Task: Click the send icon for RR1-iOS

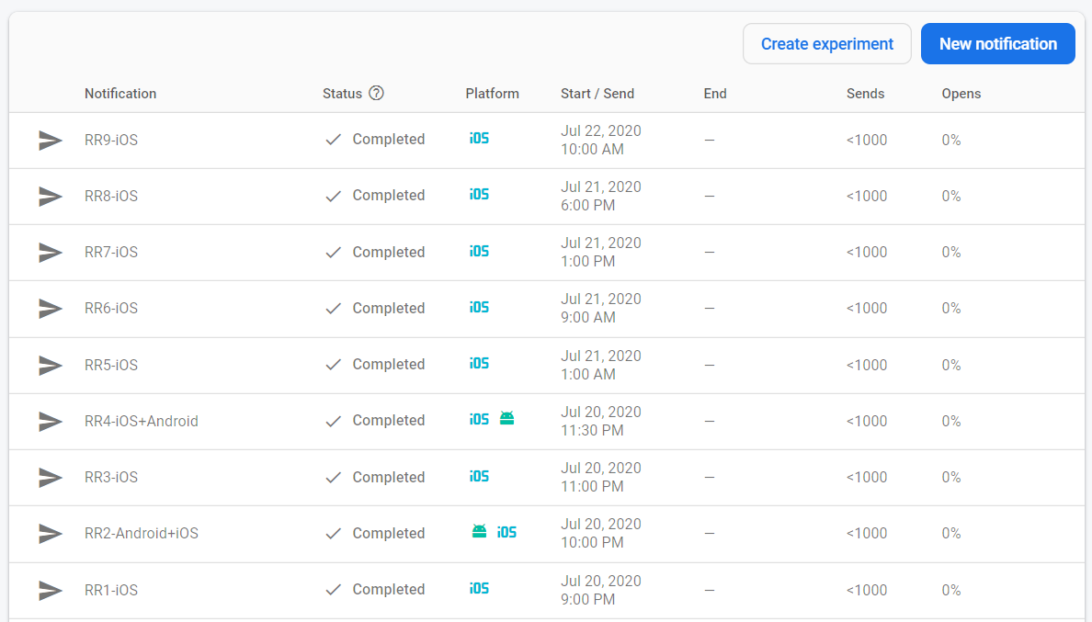Action: [51, 590]
